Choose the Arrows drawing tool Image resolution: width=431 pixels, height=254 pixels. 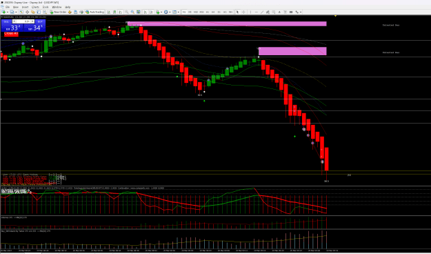click(297, 12)
